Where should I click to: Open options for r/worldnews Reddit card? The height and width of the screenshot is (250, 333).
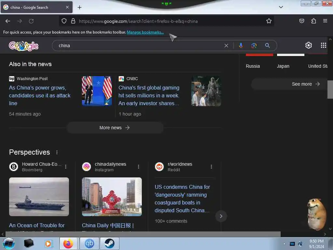[211, 167]
